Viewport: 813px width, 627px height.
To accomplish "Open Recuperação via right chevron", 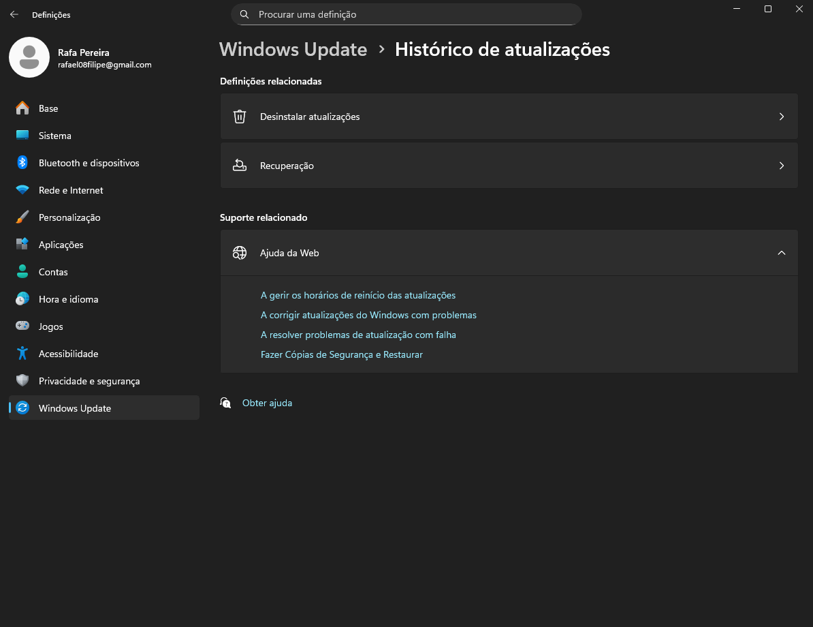I will tap(782, 166).
